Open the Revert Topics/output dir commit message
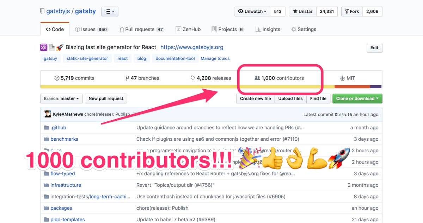 (x=176, y=185)
